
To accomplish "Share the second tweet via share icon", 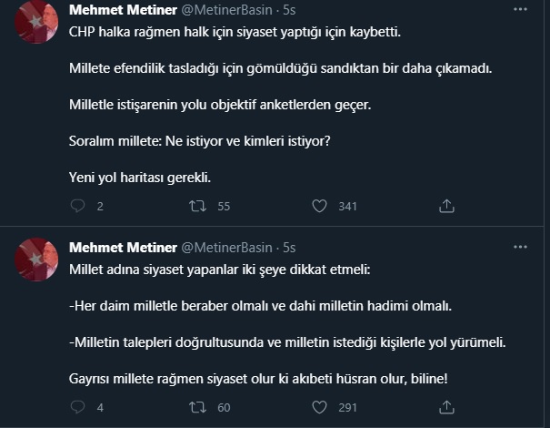I will coord(446,407).
